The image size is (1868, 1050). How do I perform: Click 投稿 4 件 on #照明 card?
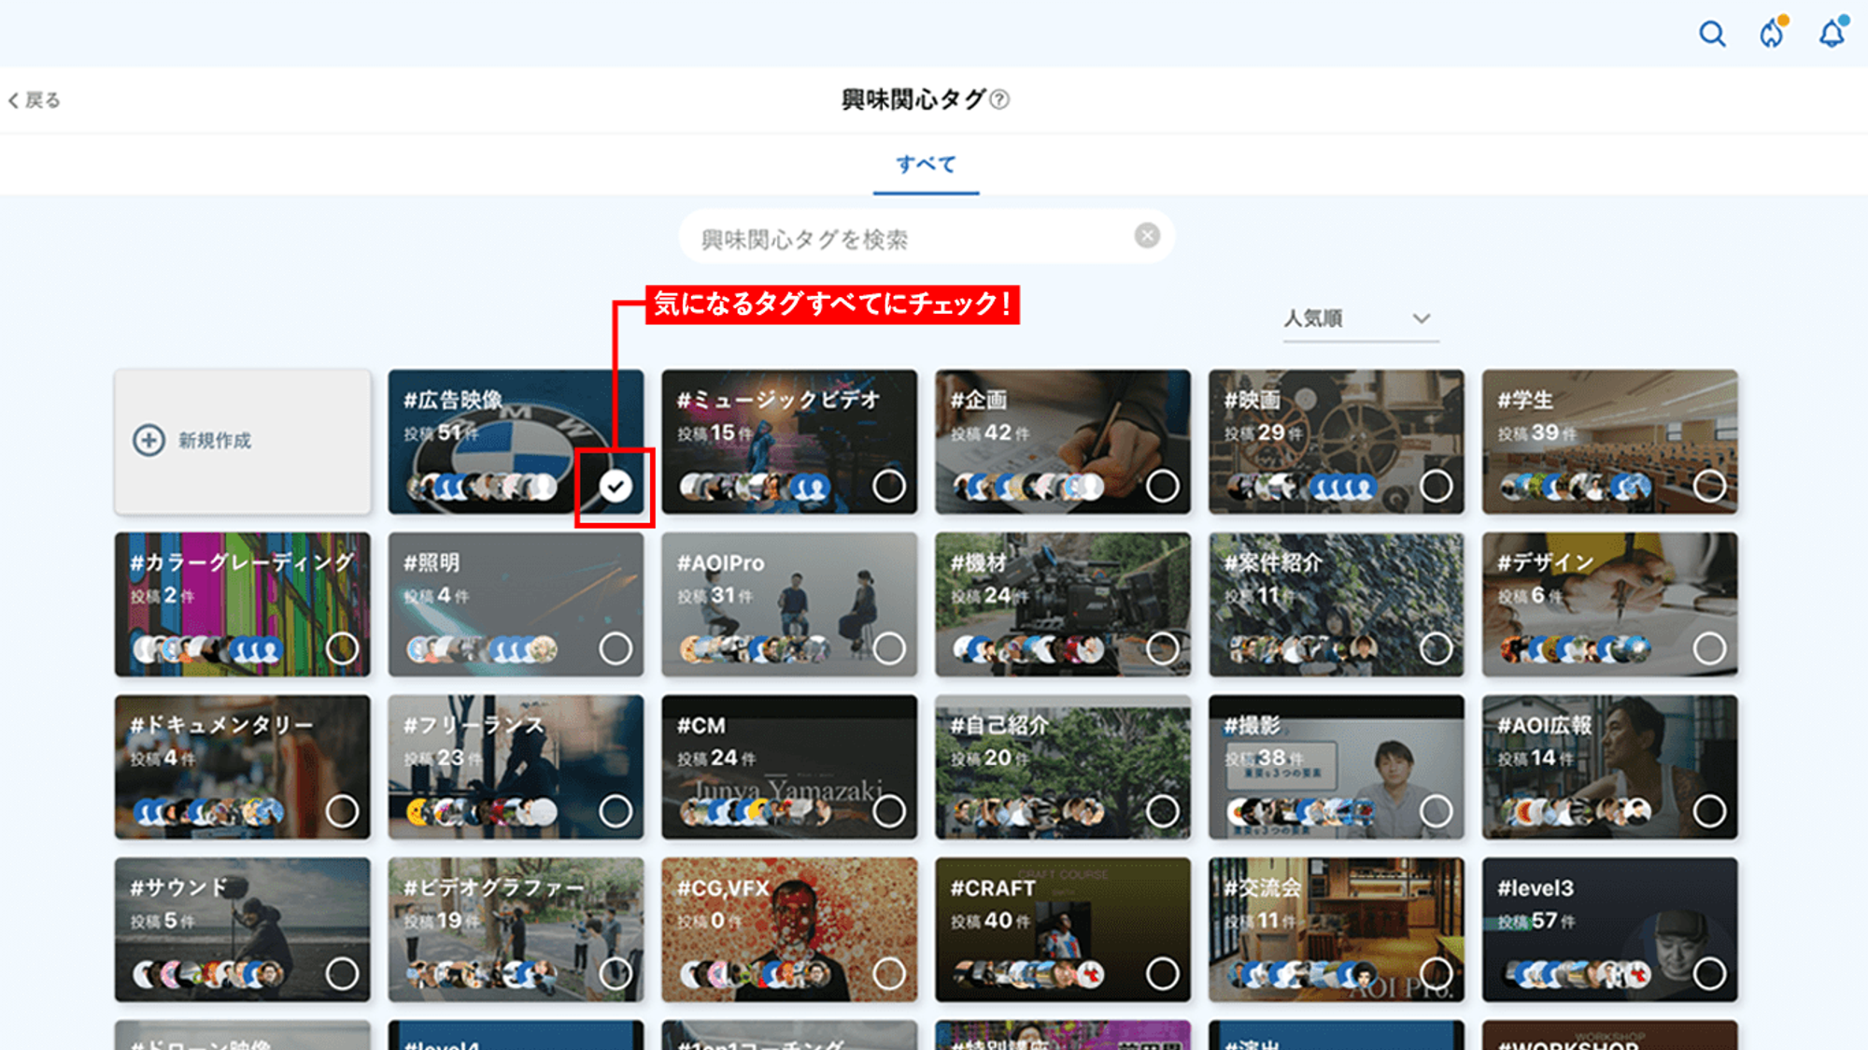tap(436, 596)
